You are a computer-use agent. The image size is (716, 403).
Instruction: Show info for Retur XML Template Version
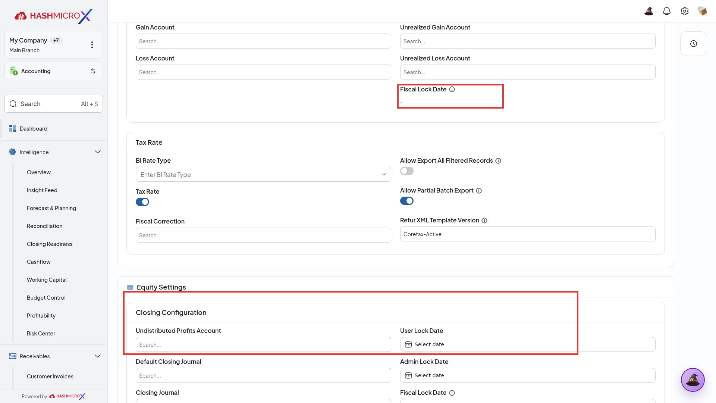coord(484,221)
